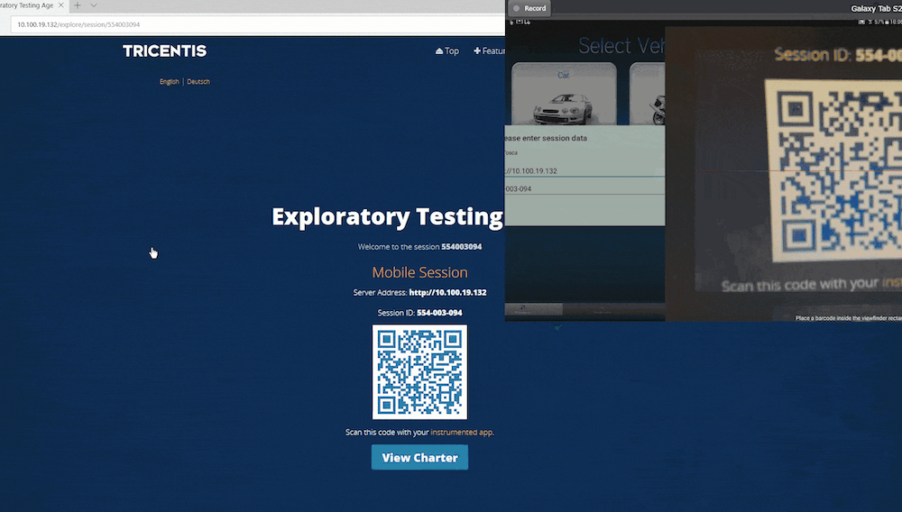Viewport: 902px width, 512px height.
Task: Open the browser tab list dropdown chevron
Action: pyautogui.click(x=94, y=5)
